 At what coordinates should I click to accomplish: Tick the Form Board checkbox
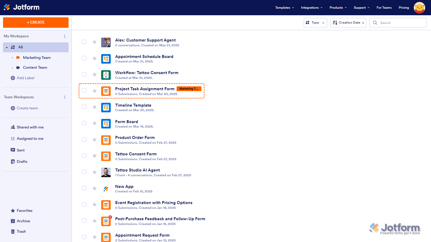point(84,123)
